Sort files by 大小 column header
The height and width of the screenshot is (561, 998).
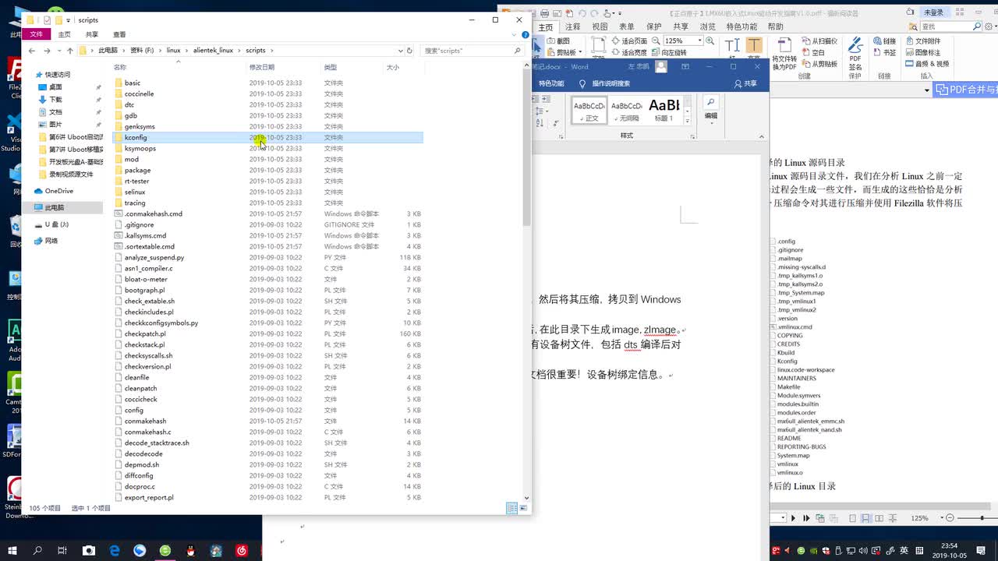click(x=393, y=68)
